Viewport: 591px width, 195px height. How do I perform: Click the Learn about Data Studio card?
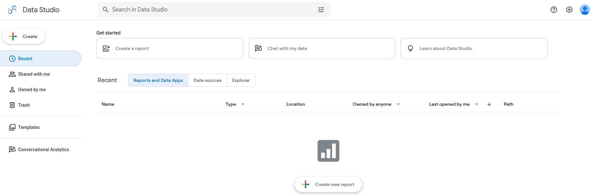pos(474,48)
